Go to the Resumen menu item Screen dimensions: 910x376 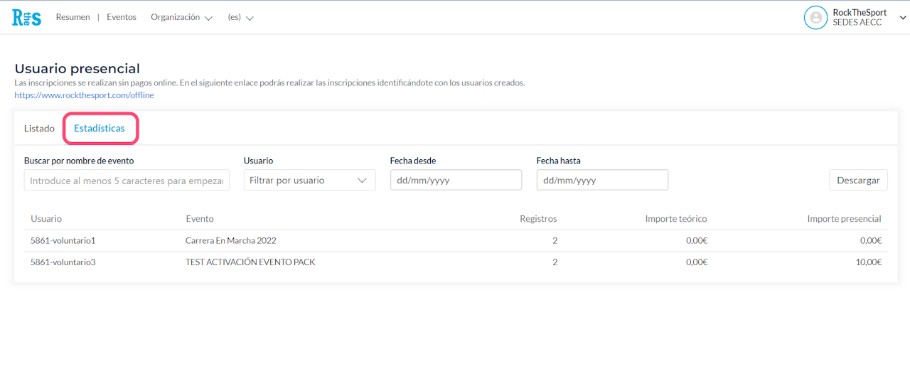(x=73, y=18)
